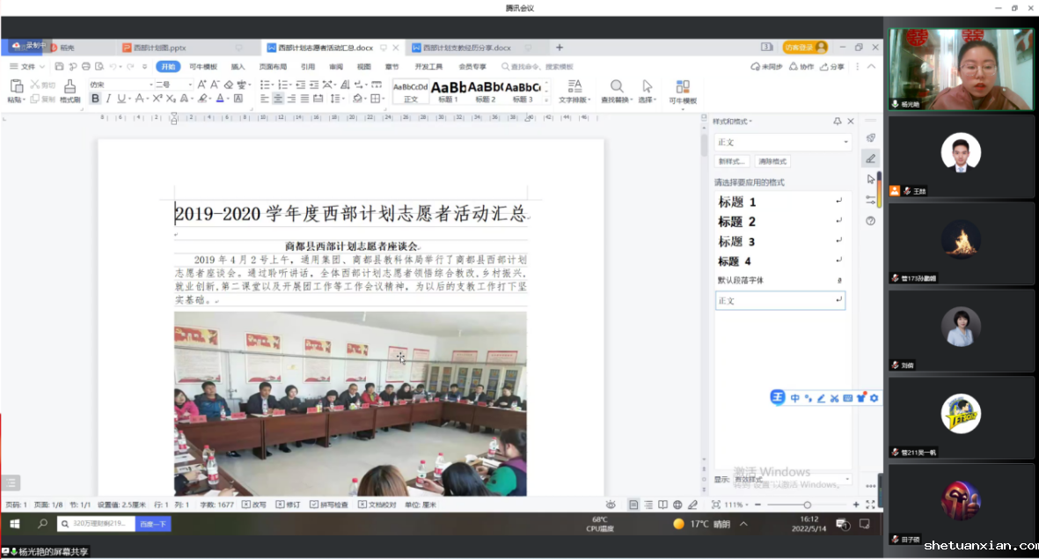Open the 插入 (Insert) ribbon tab
Image resolution: width=1039 pixels, height=560 pixels.
click(238, 67)
